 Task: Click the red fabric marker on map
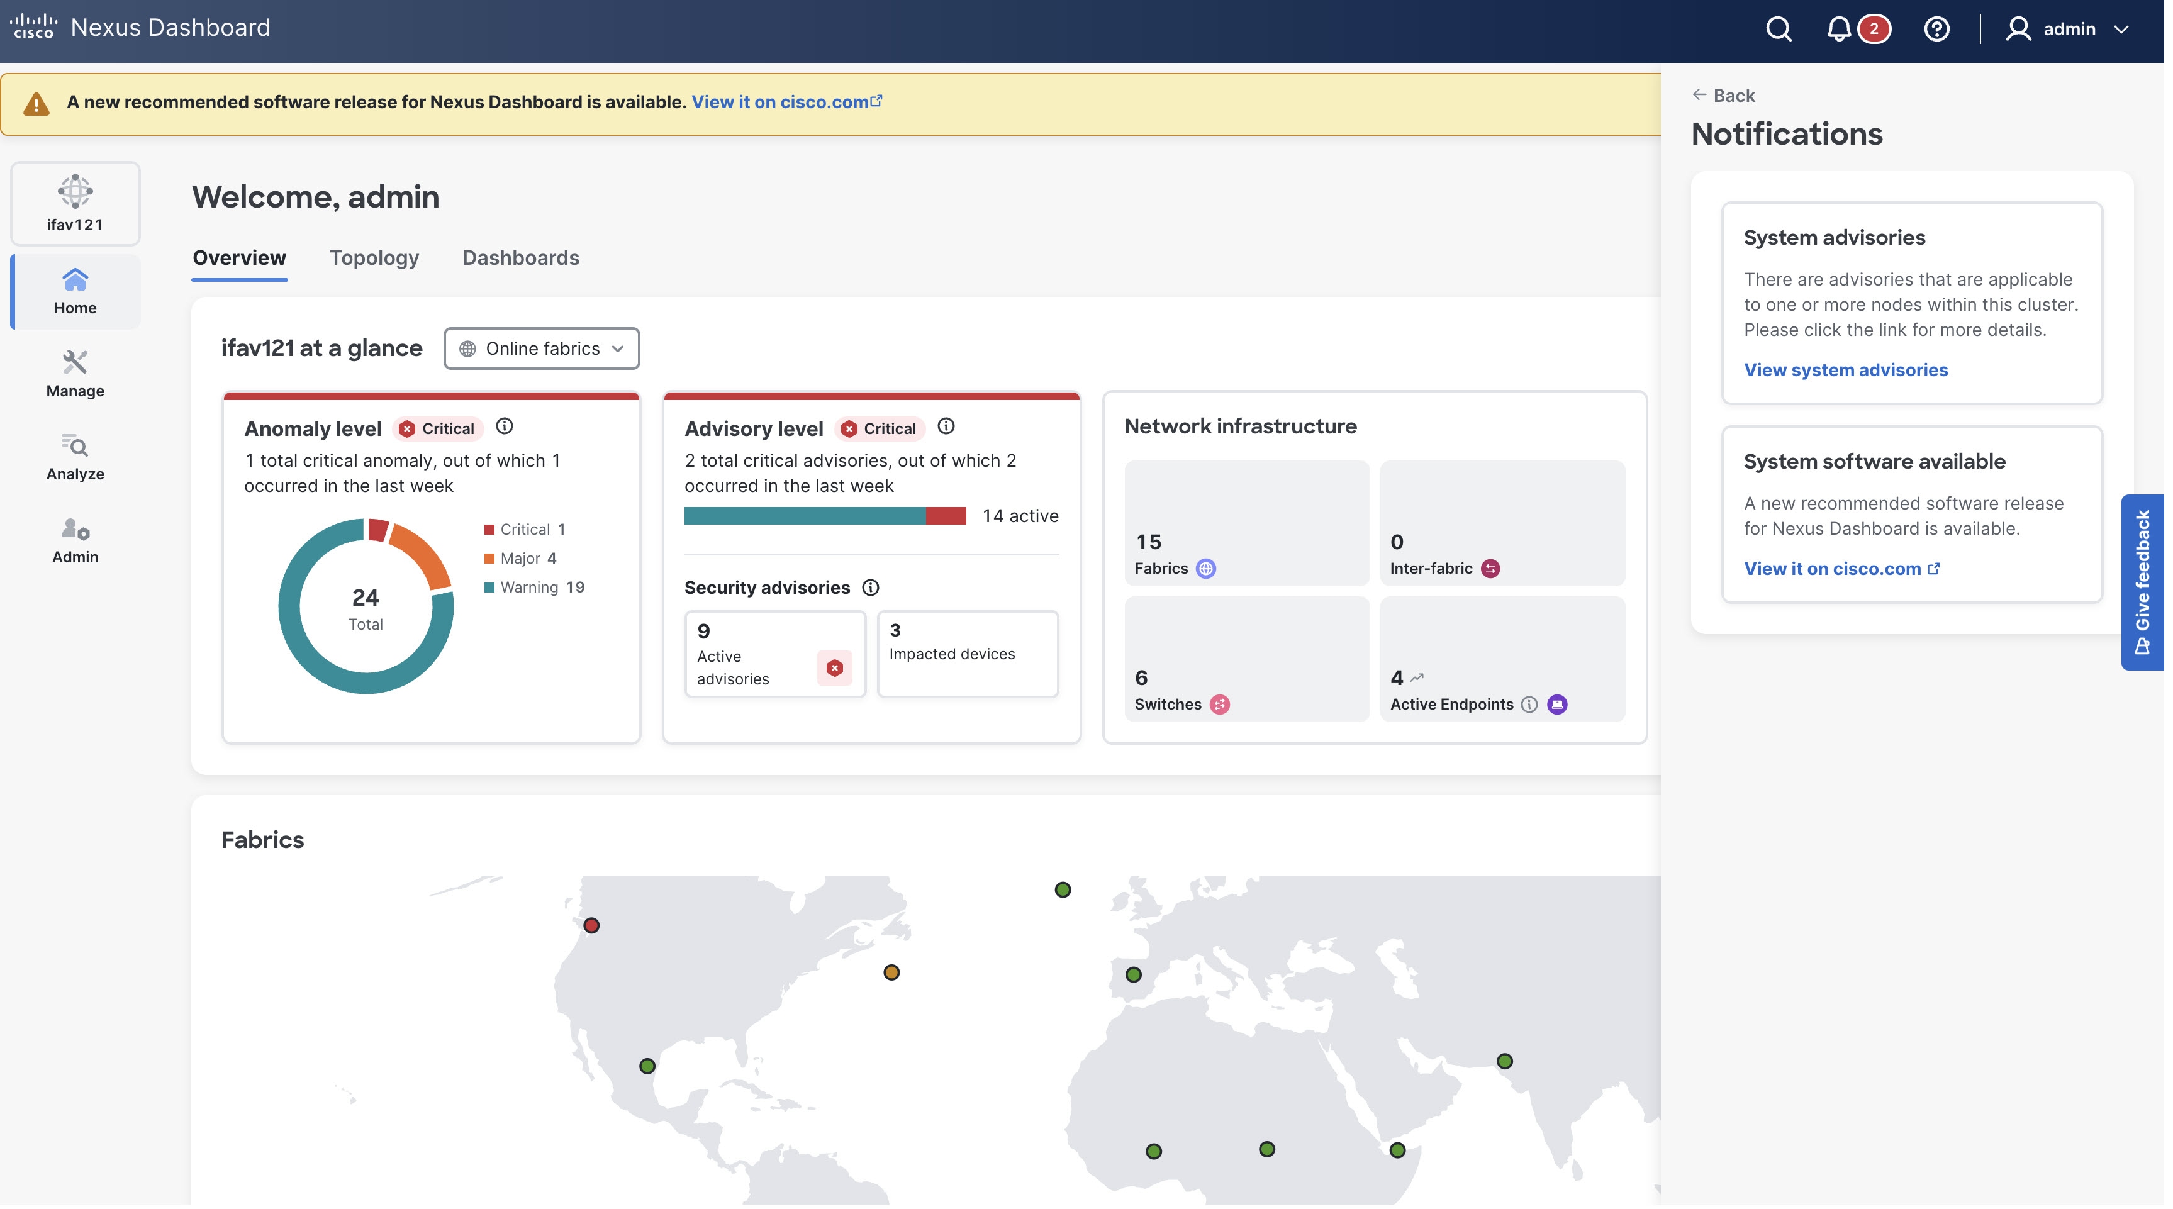tap(591, 925)
